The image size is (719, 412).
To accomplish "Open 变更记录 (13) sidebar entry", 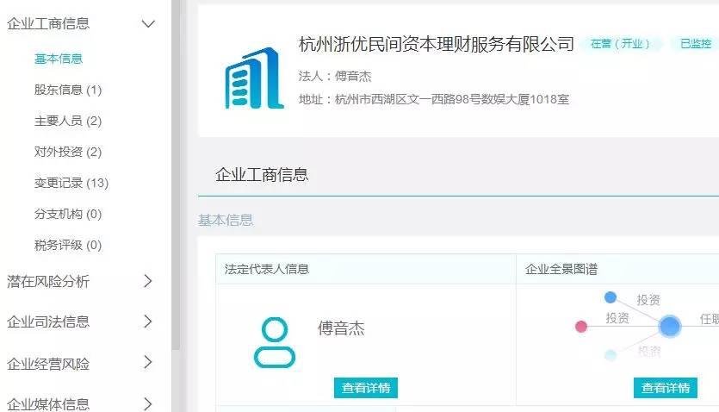I will pyautogui.click(x=71, y=183).
